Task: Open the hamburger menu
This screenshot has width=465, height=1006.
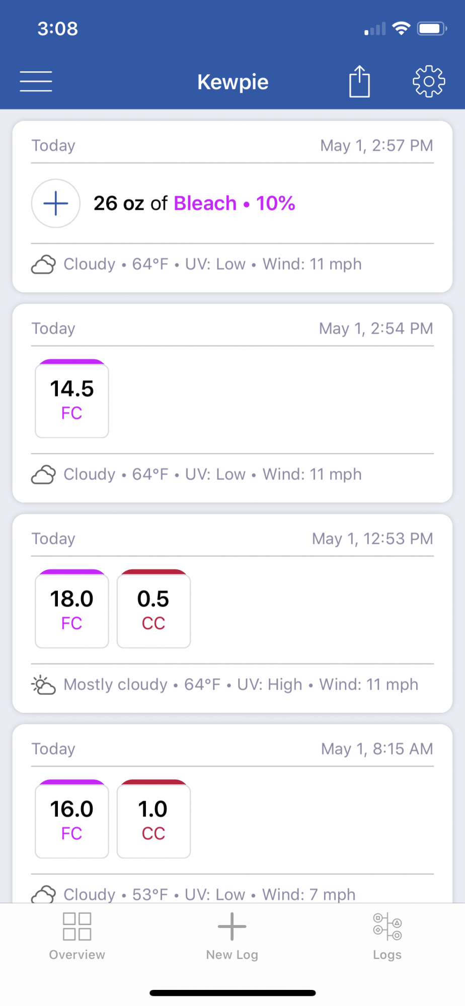Action: click(36, 81)
